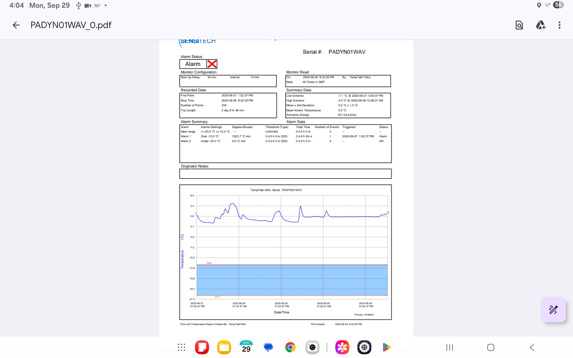Open the Calendar app showing 29
The image size is (573, 358).
click(x=246, y=347)
